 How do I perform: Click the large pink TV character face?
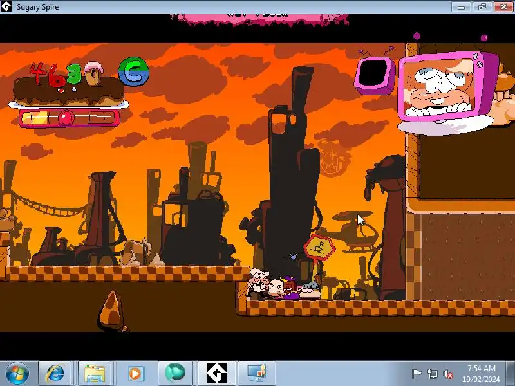pos(438,88)
